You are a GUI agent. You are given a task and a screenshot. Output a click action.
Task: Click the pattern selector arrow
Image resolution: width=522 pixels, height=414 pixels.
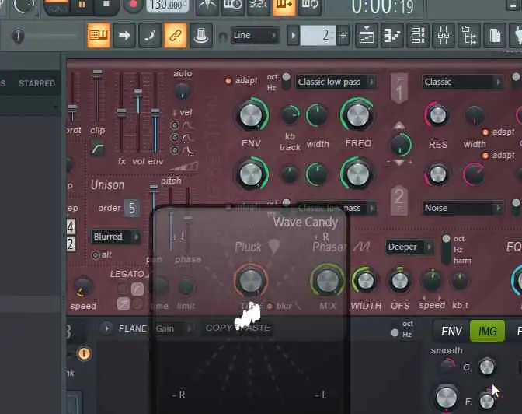tap(294, 35)
